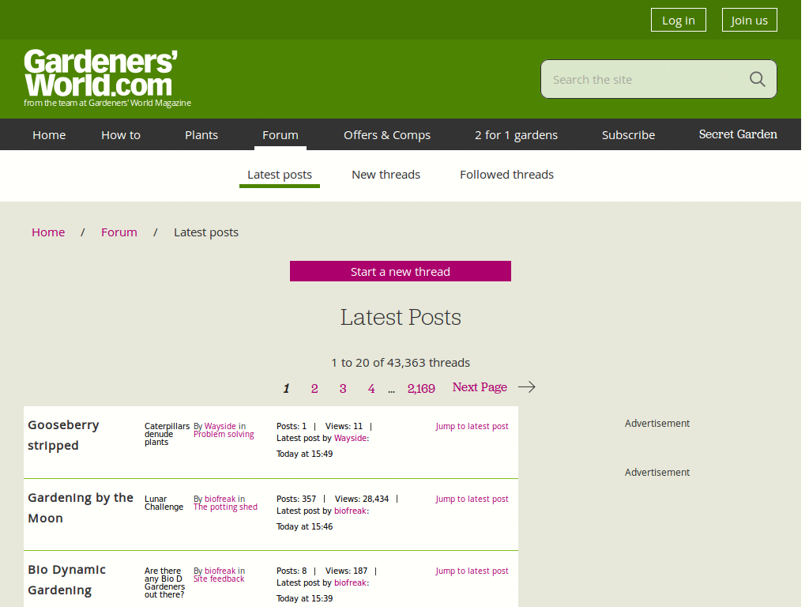Open the Gooseberry stripped thread
The height and width of the screenshot is (607, 809).
coord(63,435)
